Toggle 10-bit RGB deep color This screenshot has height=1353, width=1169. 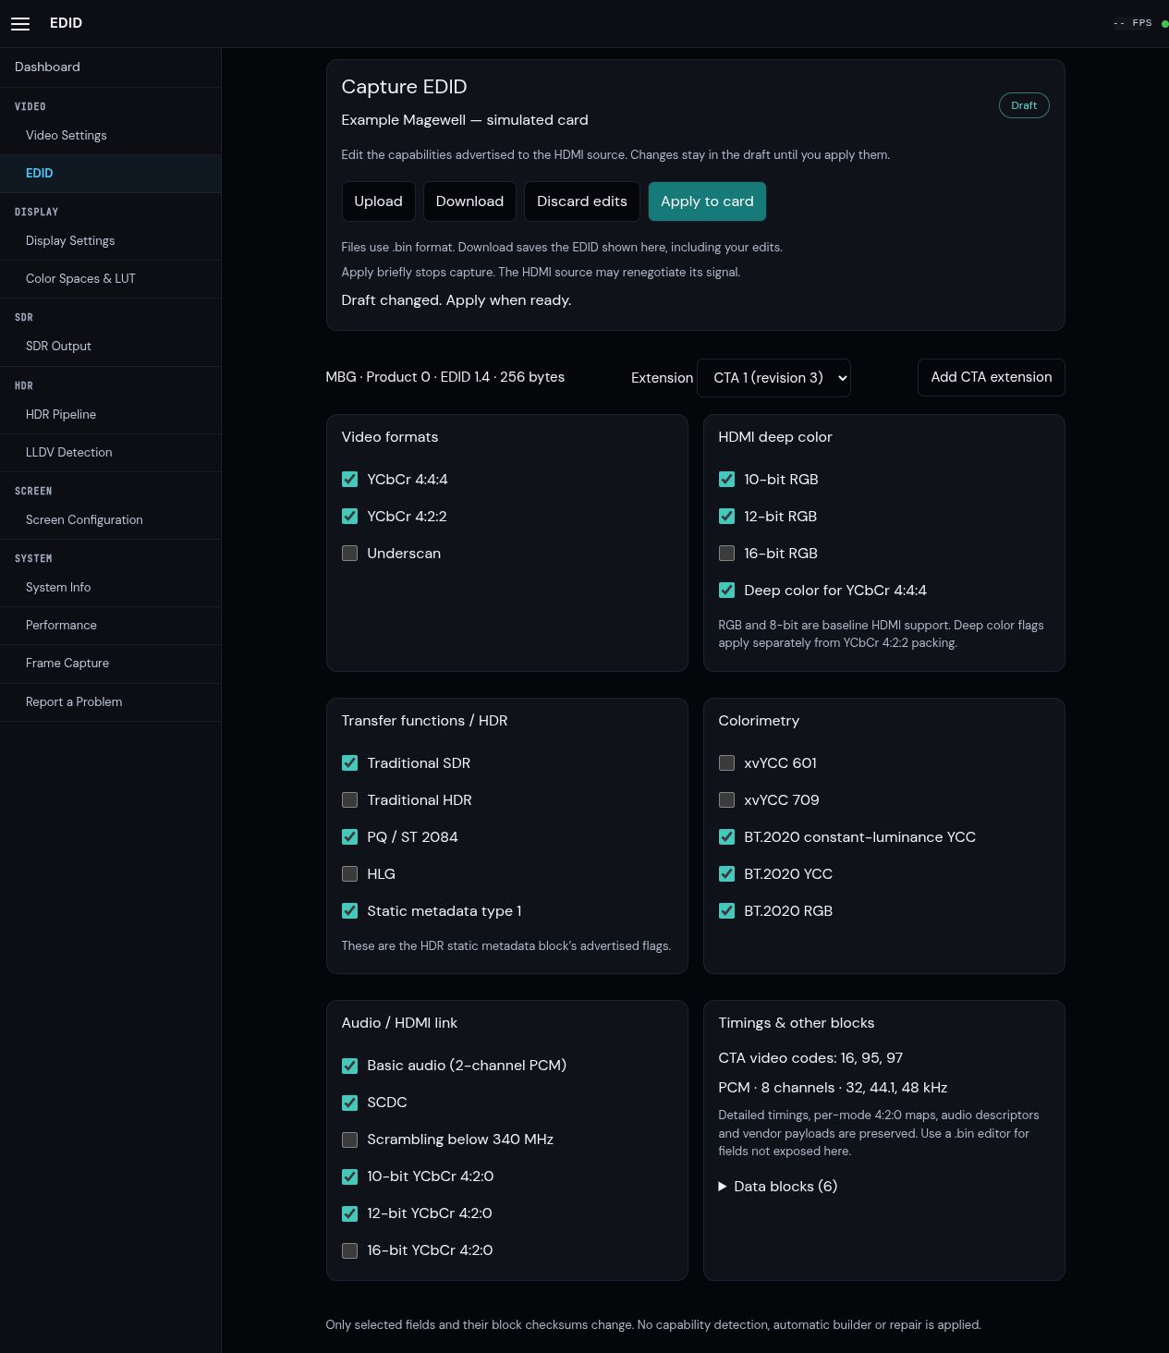[726, 480]
